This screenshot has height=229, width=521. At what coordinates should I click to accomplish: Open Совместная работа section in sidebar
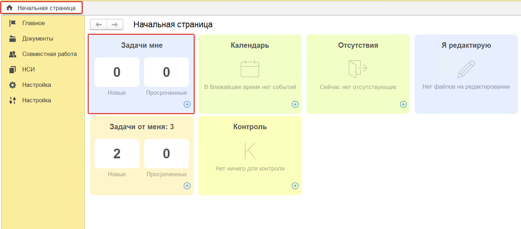49,54
